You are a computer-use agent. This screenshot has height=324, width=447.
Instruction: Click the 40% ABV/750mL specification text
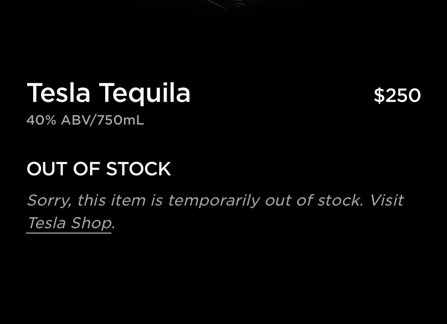[85, 120]
